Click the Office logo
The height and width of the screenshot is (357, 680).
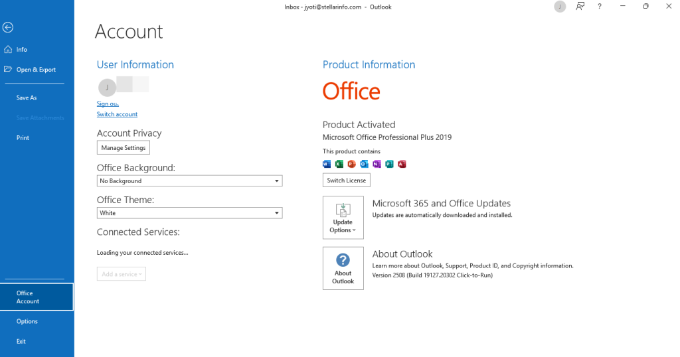(x=351, y=92)
